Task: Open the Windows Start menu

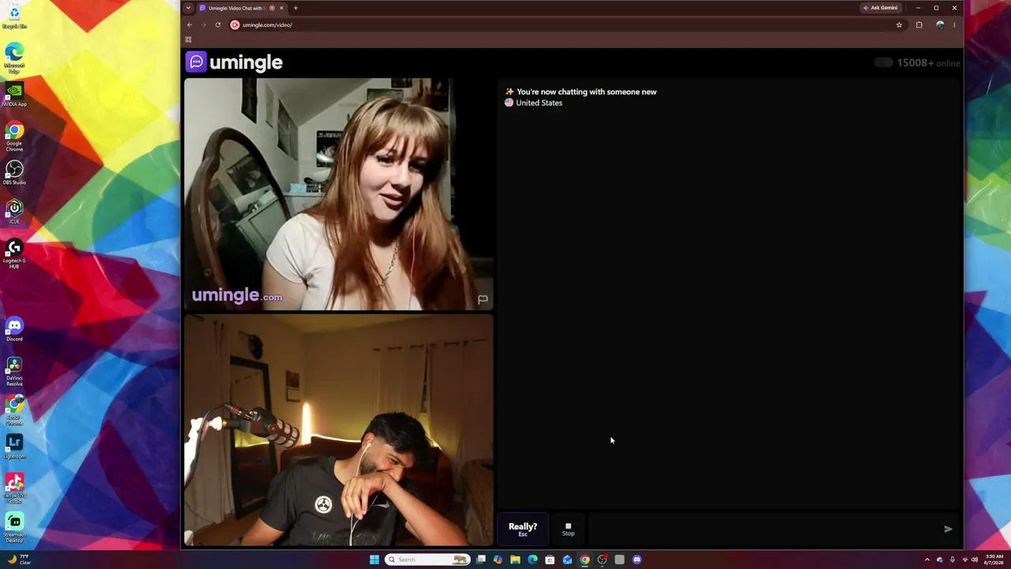Action: (374, 560)
